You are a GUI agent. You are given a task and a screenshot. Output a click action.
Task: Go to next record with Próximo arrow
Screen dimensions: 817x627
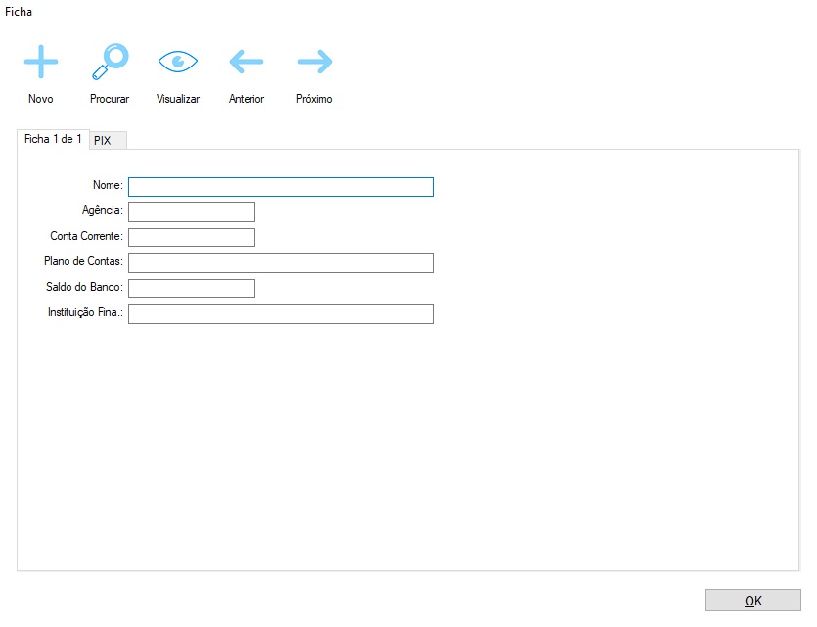point(314,63)
